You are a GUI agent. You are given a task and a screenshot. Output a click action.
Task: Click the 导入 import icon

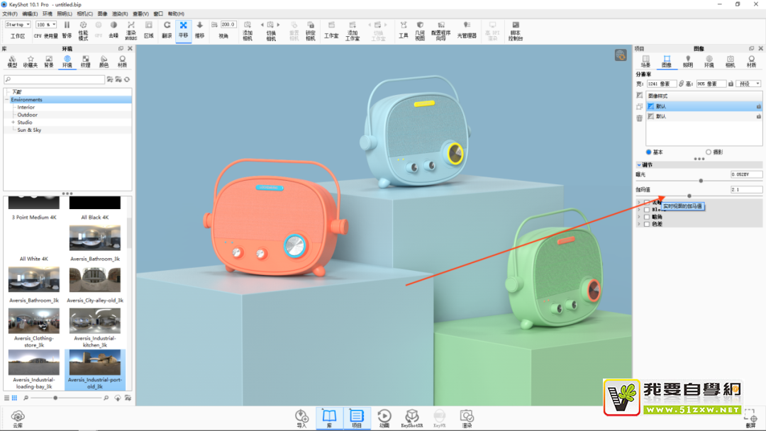[301, 419]
